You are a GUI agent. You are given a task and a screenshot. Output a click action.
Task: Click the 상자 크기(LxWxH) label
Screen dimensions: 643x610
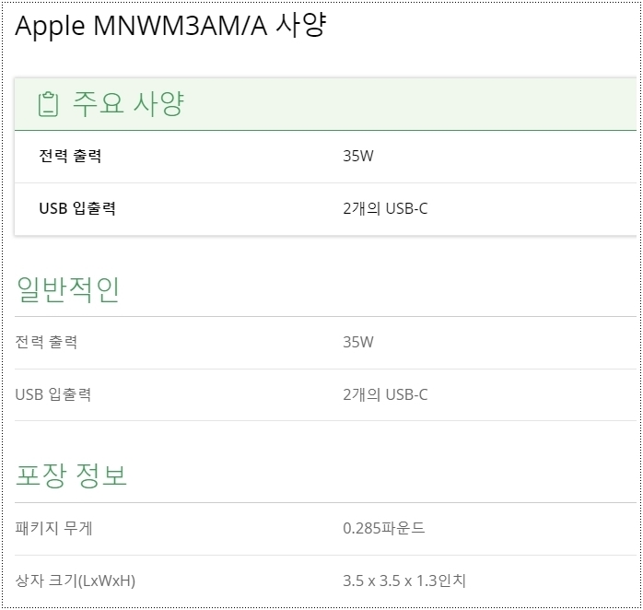(76, 581)
